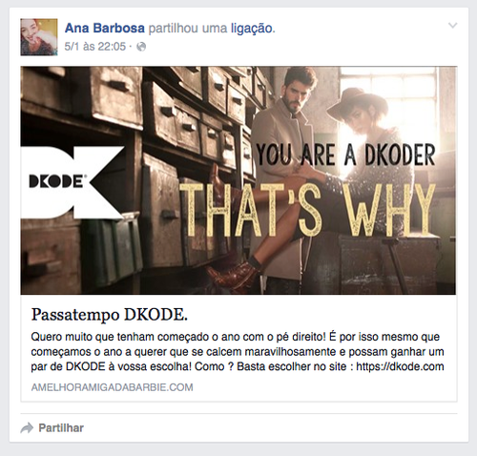Click the public globe privacy icon
Viewport: 477px width, 456px height.
pyautogui.click(x=141, y=47)
